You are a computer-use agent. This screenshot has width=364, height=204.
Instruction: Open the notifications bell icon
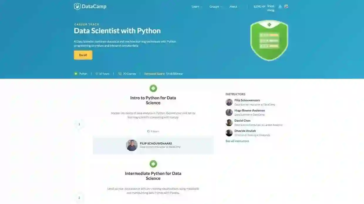280,6
